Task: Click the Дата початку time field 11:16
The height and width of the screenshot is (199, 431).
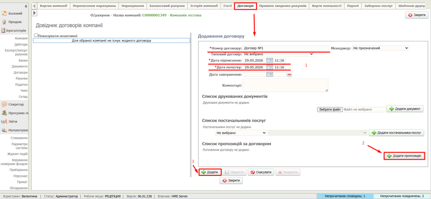Action: click(x=280, y=67)
